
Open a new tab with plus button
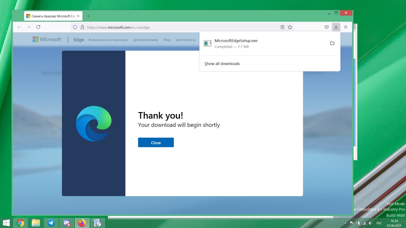(x=88, y=16)
